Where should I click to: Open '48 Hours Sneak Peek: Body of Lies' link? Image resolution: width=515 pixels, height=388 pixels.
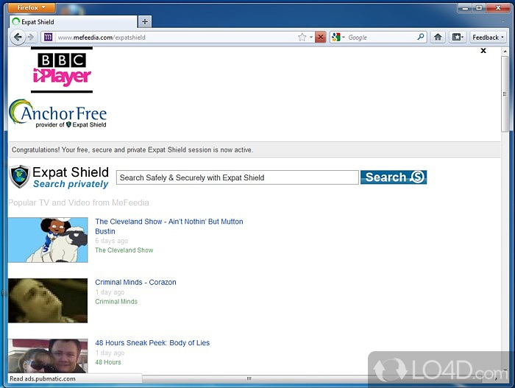152,342
